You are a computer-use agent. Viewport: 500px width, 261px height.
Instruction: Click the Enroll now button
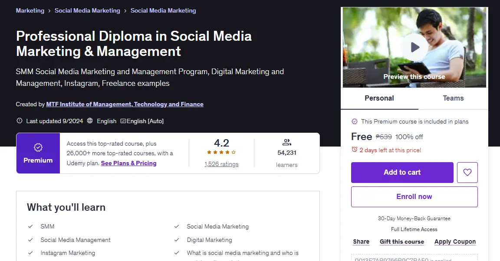(414, 197)
